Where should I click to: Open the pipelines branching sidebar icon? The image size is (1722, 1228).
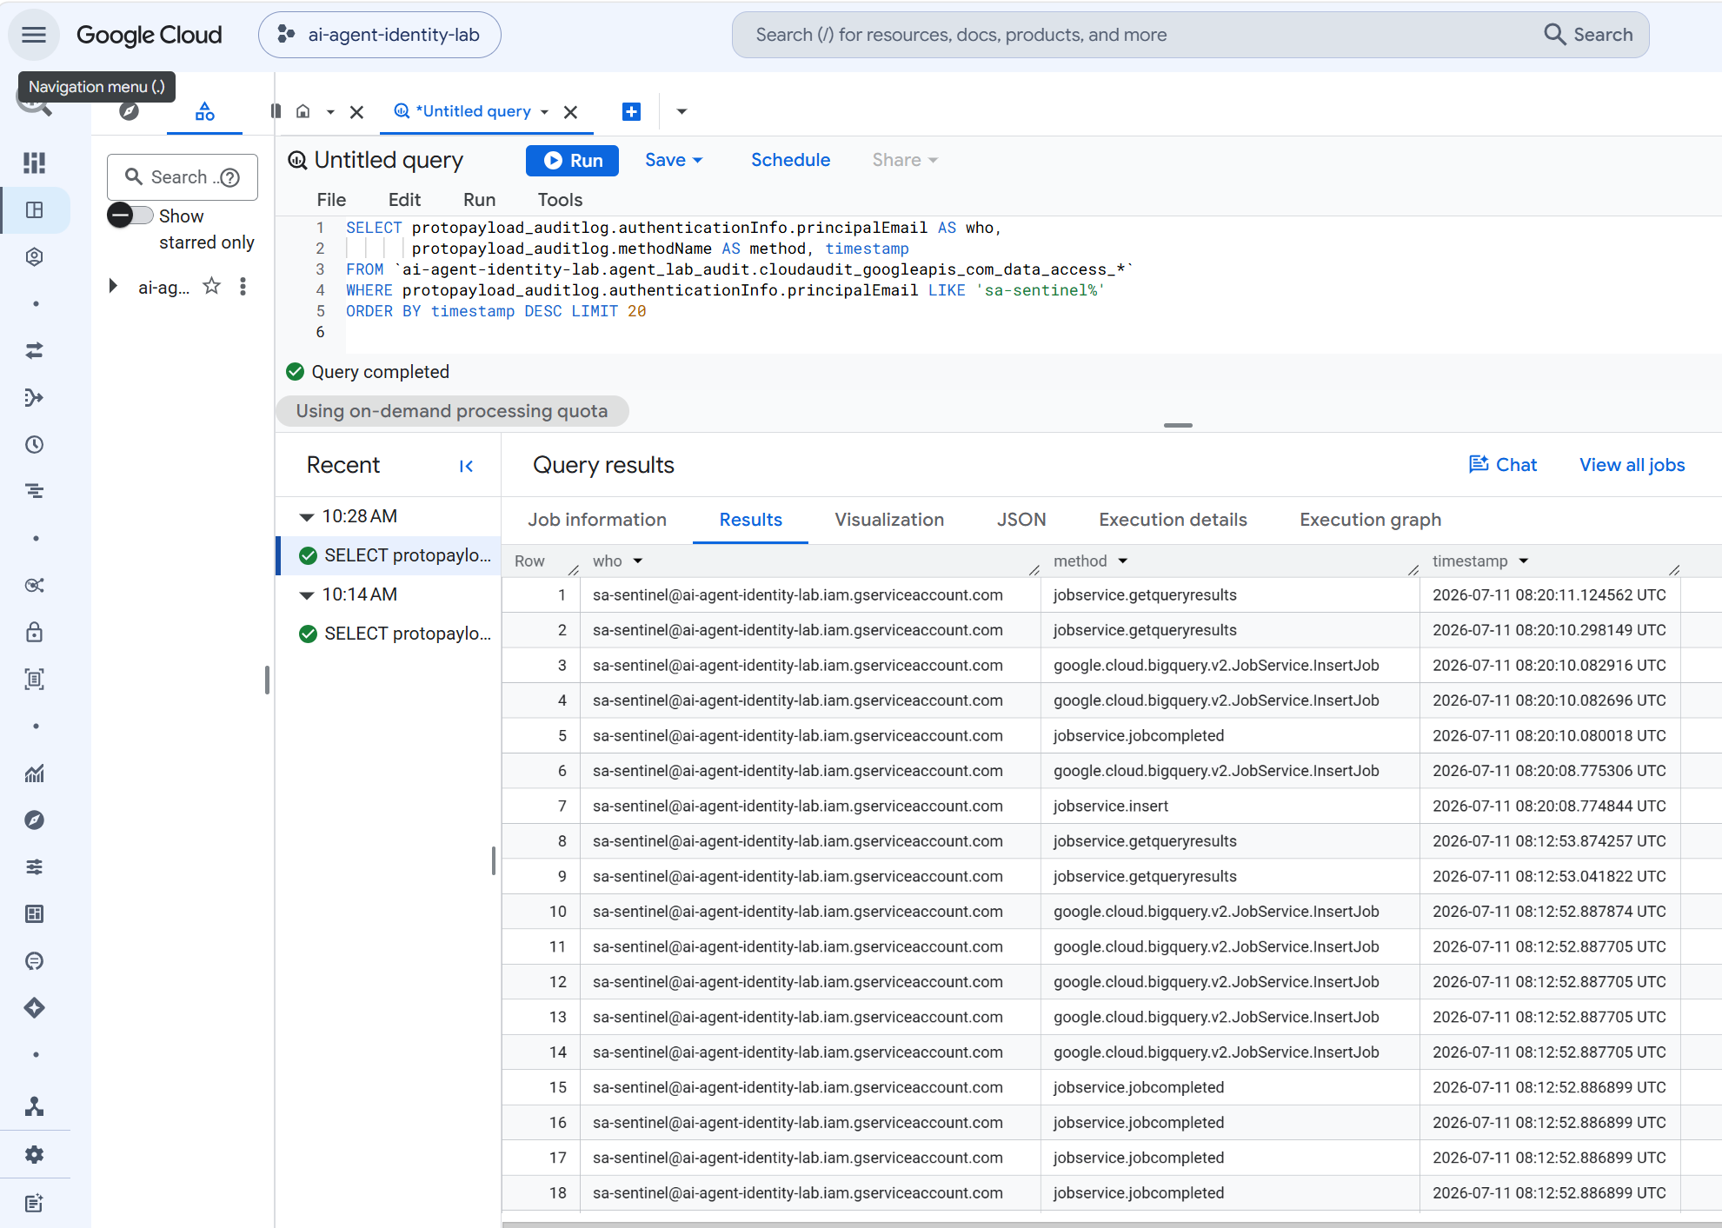35,397
